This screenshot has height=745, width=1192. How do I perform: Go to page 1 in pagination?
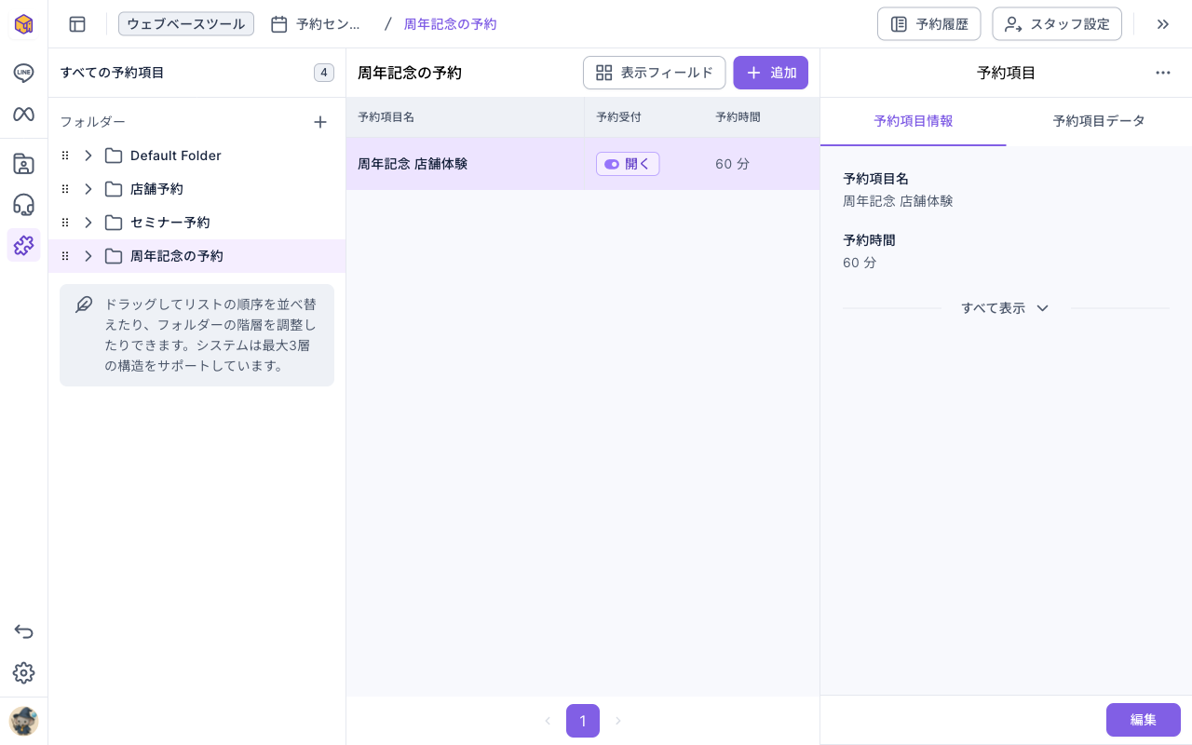(x=583, y=721)
